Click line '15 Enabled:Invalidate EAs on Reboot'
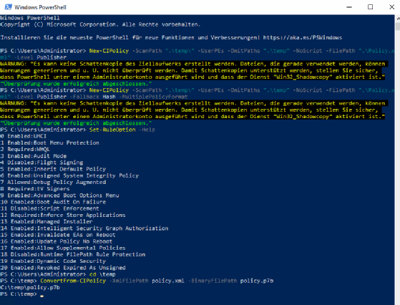Image resolution: width=400 pixels, height=305 pixels. pos(58,235)
